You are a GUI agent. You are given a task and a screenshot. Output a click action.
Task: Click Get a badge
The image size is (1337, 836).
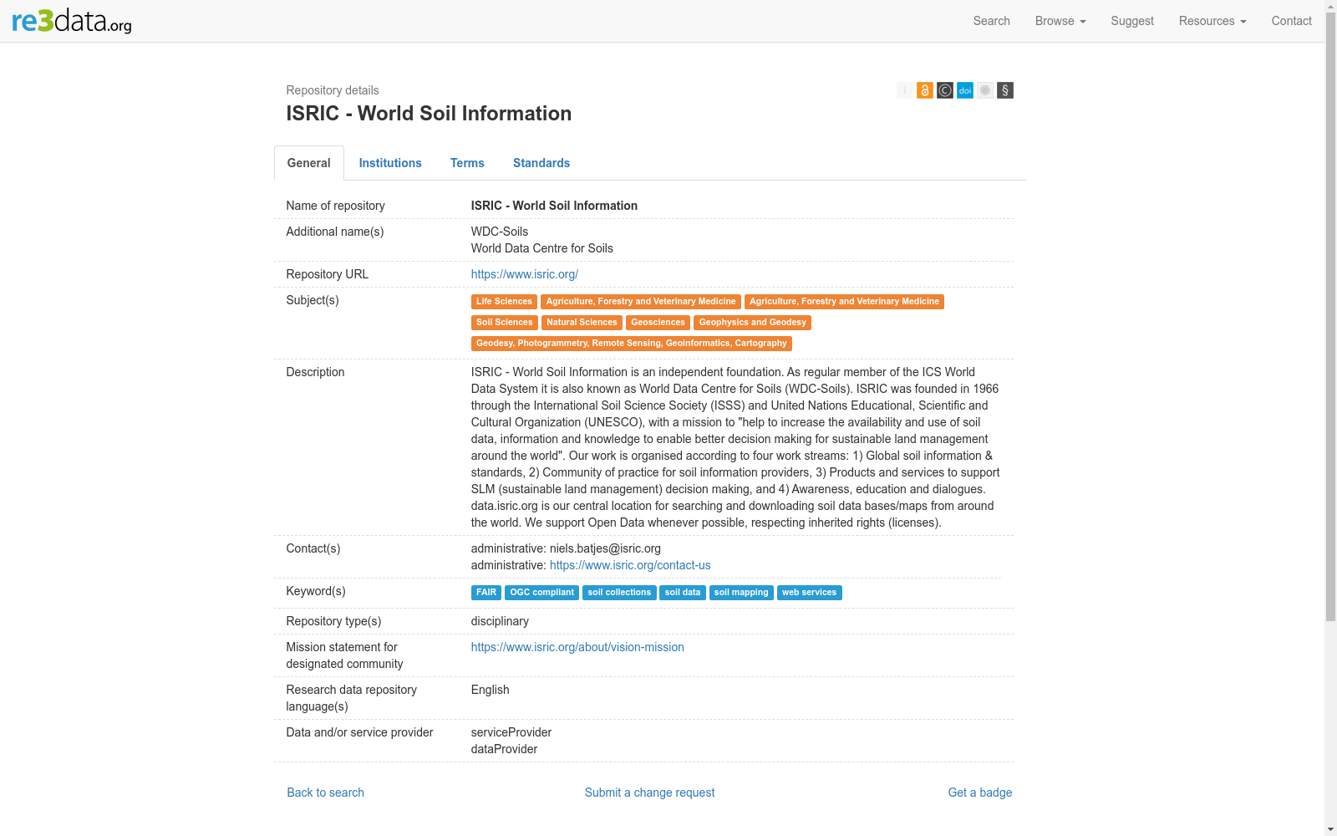tap(980, 793)
